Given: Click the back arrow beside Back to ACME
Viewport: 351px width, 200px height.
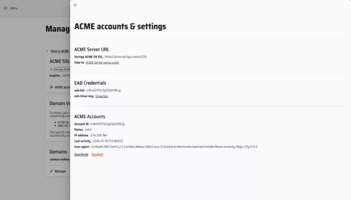Looking at the screenshot, I should 47,51.
